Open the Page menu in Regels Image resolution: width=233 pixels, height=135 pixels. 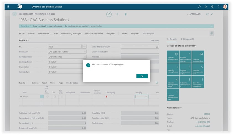click(61, 83)
